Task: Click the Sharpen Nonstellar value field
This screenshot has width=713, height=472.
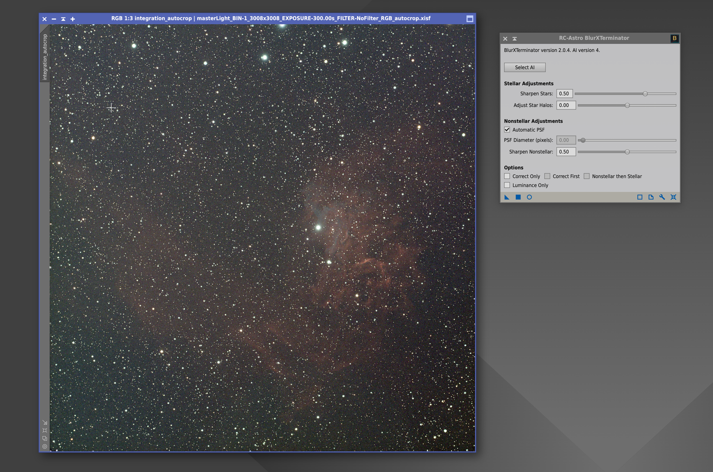Action: pyautogui.click(x=566, y=152)
